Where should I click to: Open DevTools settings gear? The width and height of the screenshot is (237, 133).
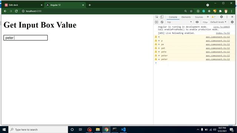coord(221,17)
